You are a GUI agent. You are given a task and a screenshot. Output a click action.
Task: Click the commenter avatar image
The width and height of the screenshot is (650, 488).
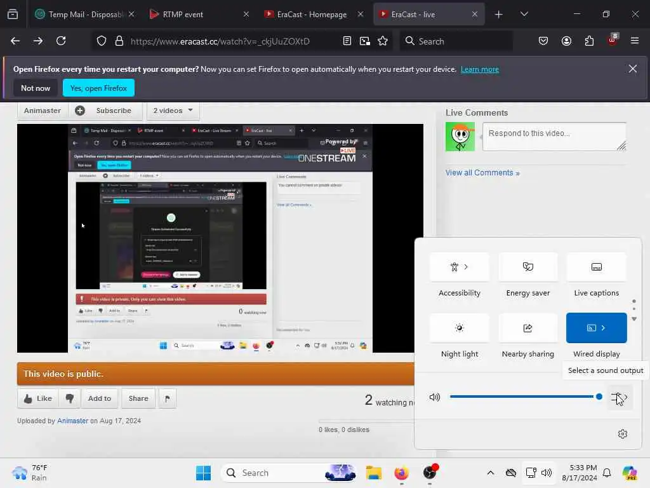tap(460, 137)
